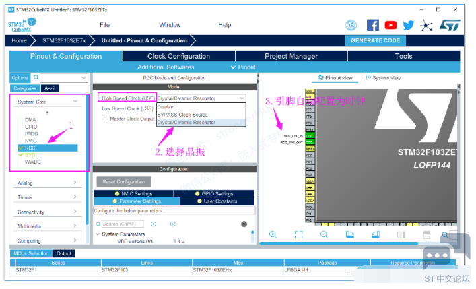
Task: Open the category search combo box arrow
Action: (x=83, y=77)
